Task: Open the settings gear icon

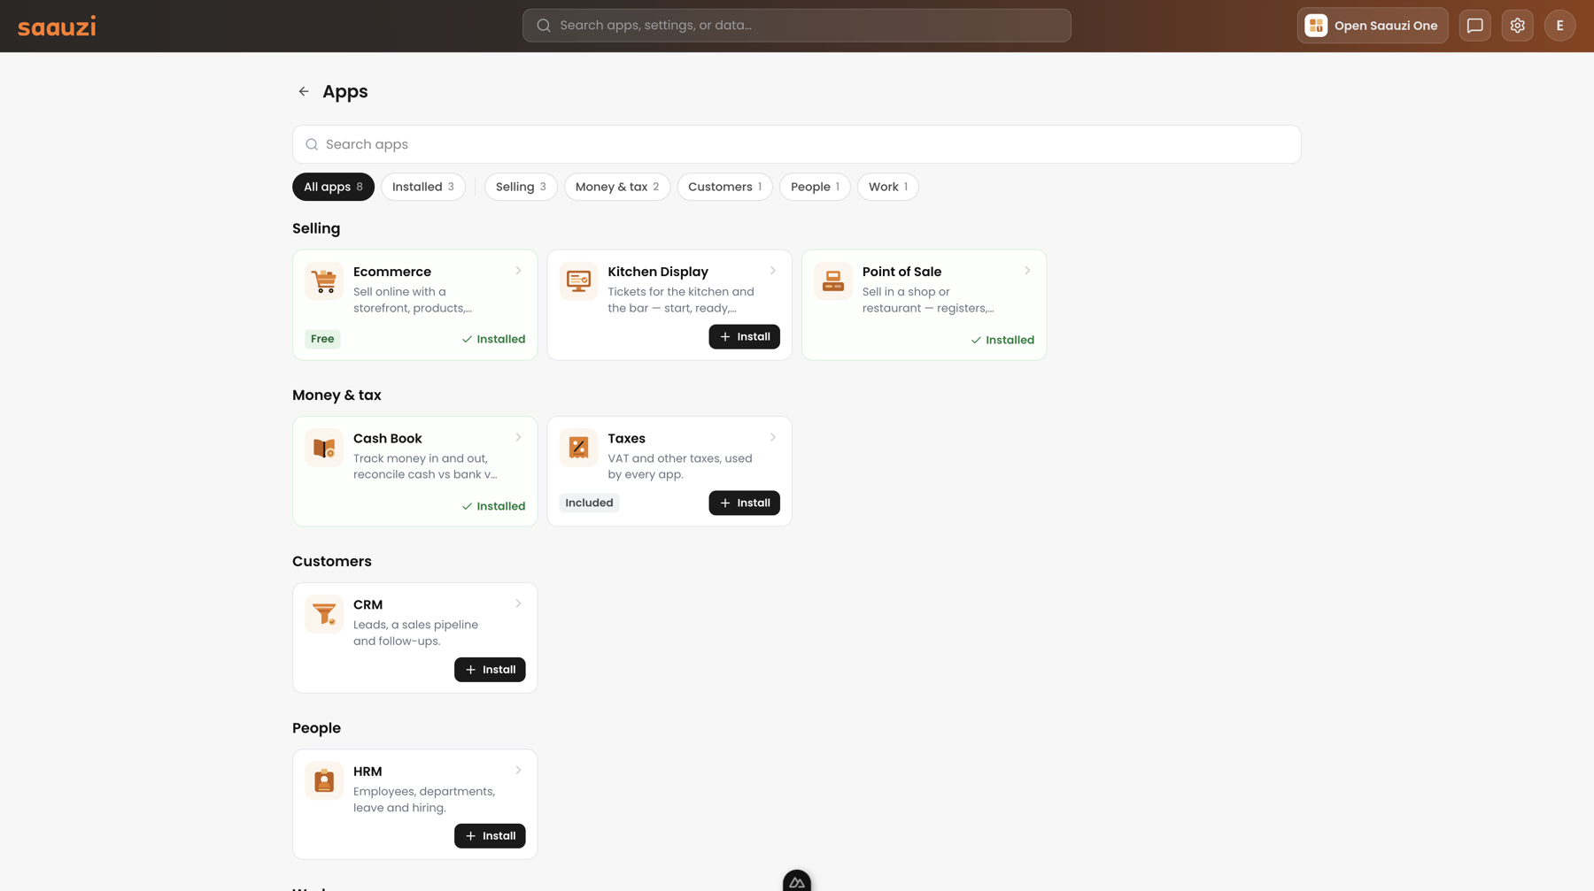Action: pyautogui.click(x=1517, y=26)
